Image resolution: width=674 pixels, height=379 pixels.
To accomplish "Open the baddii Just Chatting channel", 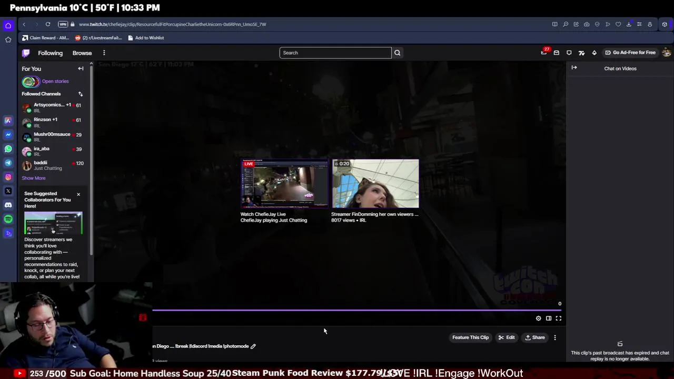I will coord(52,165).
